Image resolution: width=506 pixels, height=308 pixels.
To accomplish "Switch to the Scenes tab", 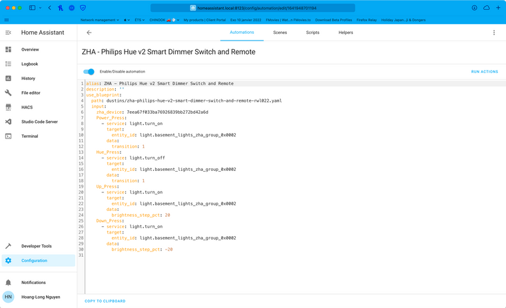I will click(x=280, y=33).
